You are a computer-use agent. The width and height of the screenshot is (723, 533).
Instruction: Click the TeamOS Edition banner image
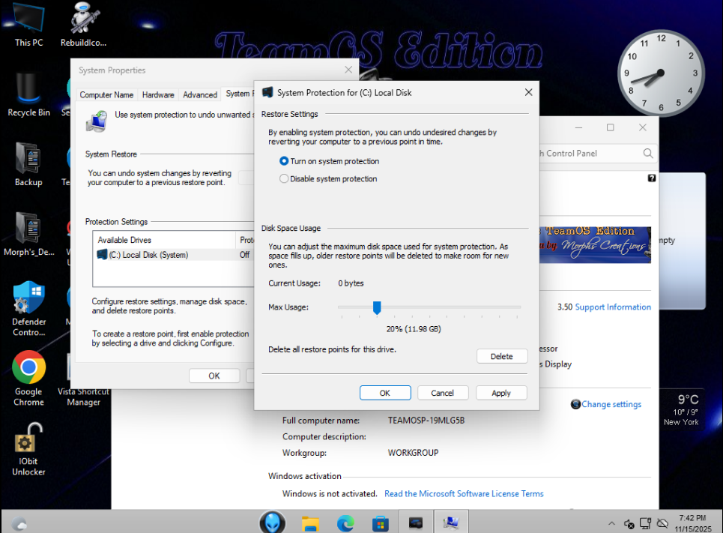click(595, 244)
